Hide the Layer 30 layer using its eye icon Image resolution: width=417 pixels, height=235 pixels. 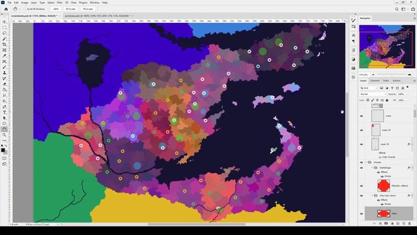[x=362, y=144]
